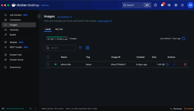Open the column chooser icon
Image resolution: width=194 pixels, height=111 pixels.
[x=88, y=48]
